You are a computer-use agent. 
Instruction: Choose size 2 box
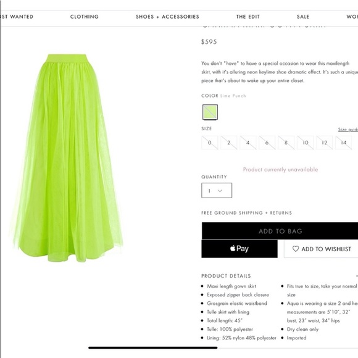click(229, 143)
